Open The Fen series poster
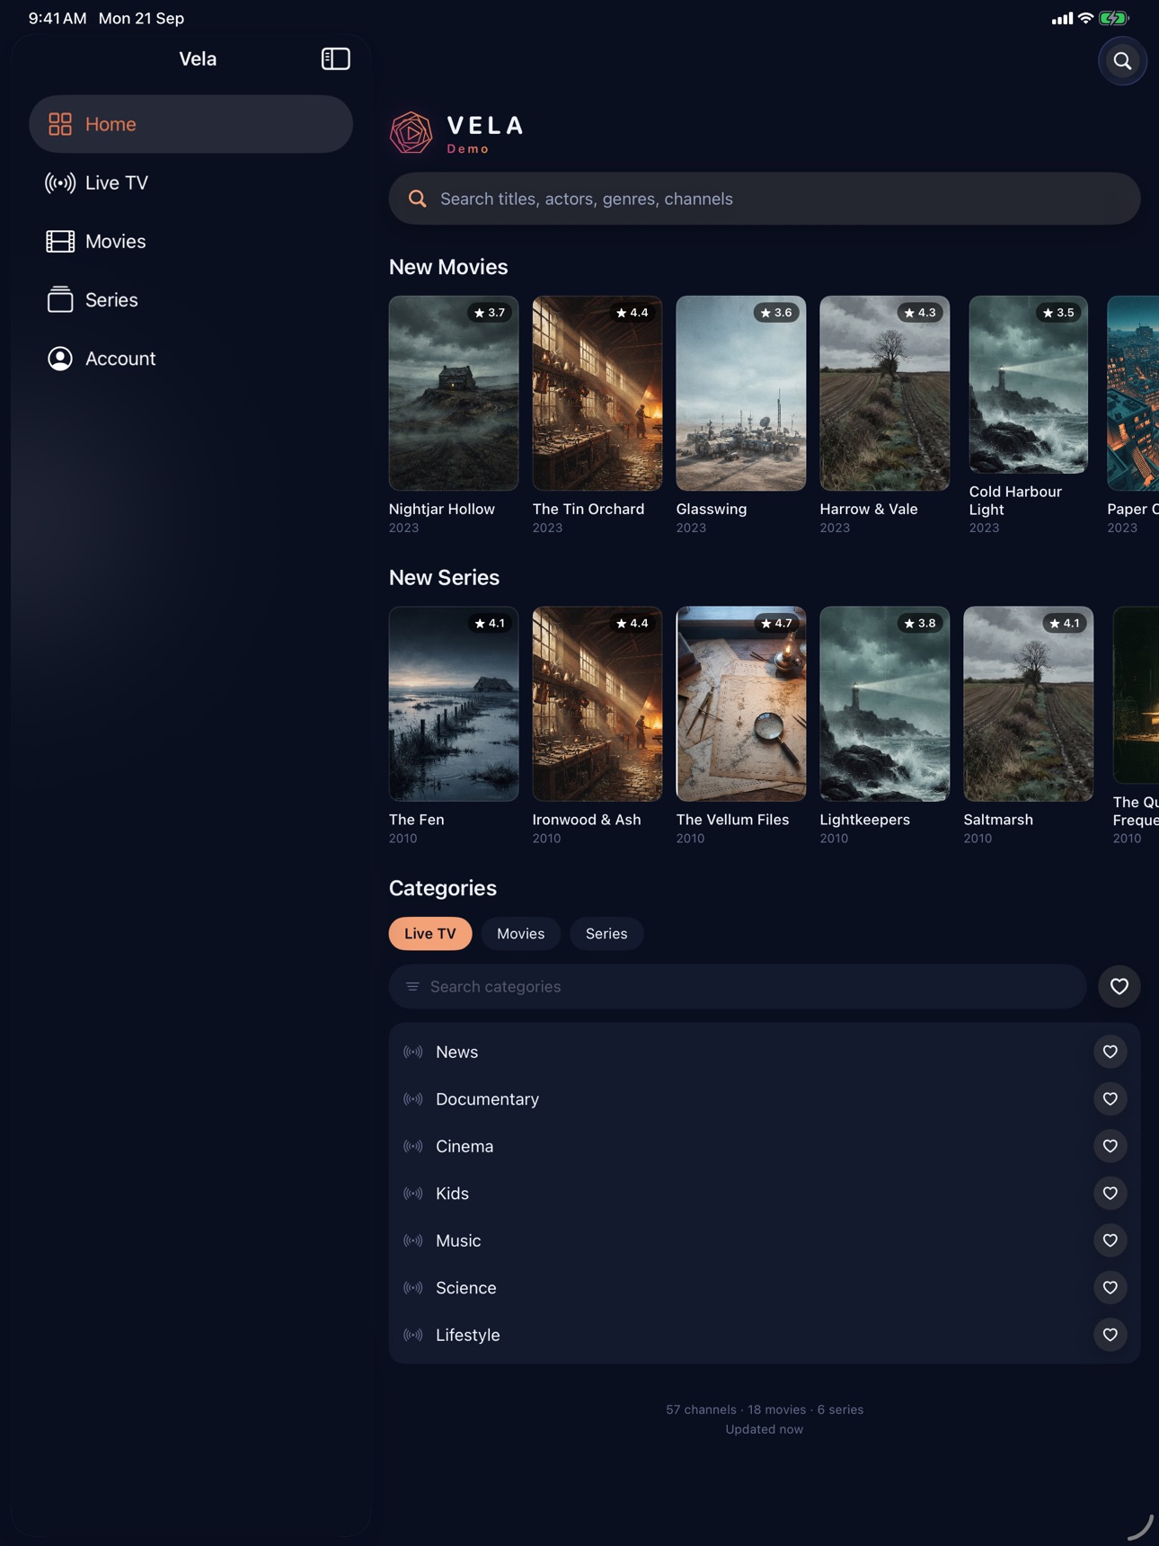Image resolution: width=1159 pixels, height=1546 pixels. tap(454, 704)
